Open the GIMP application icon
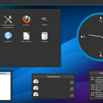 click(45, 20)
